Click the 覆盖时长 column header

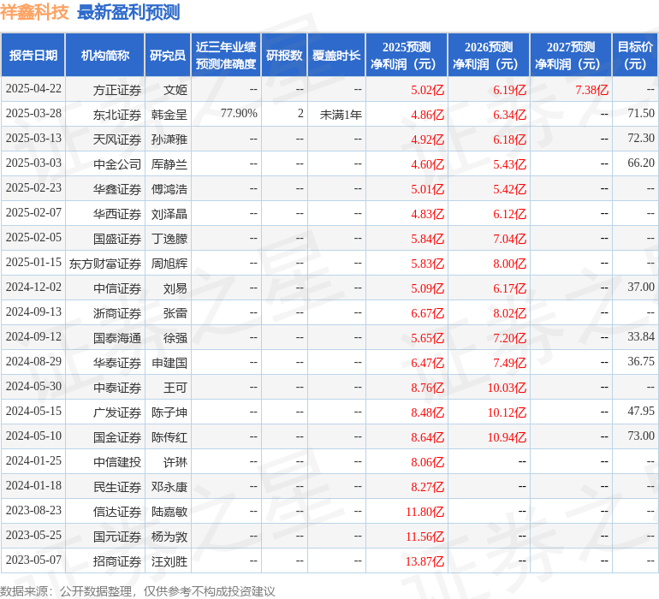coord(336,56)
